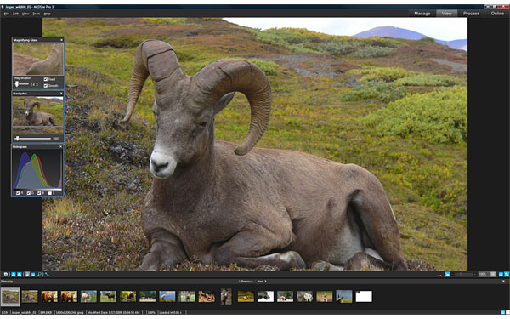The image size is (510, 319).
Task: Toggle the Fixed checkbox in Magnifying Glass
Action: point(46,79)
